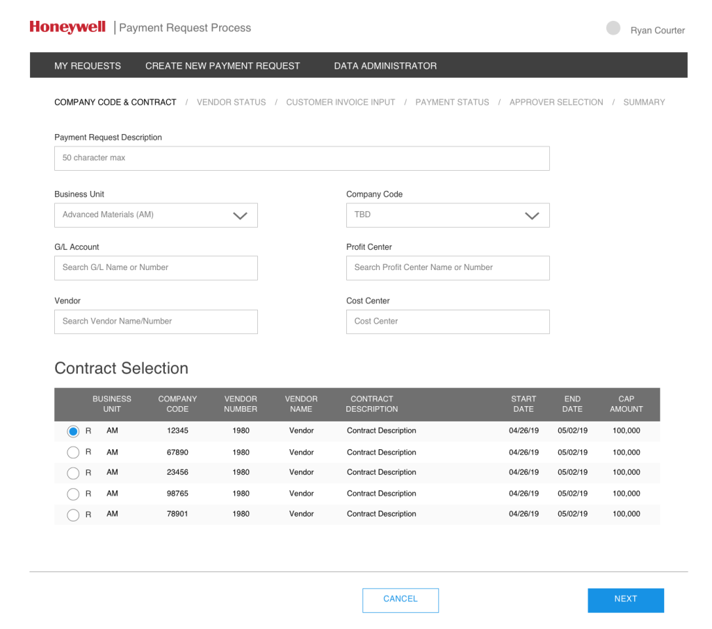
Task: Go to Create New Payment Request
Action: point(222,66)
